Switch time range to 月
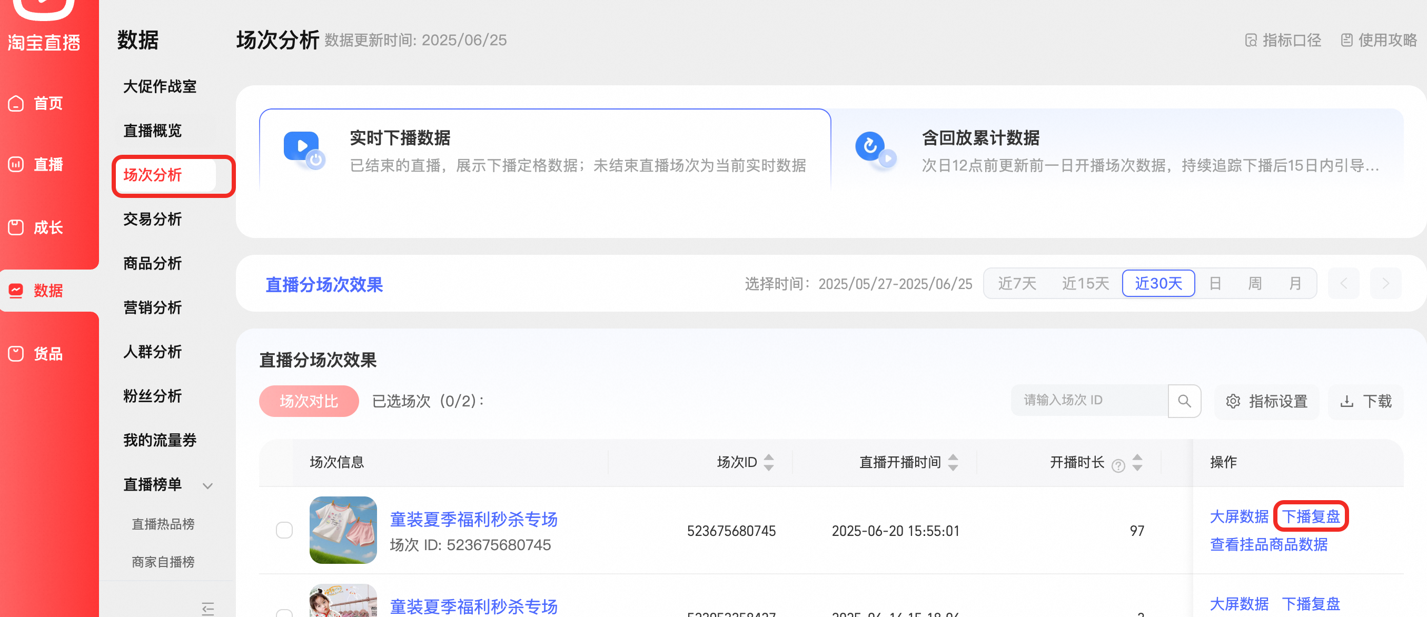 click(1295, 284)
